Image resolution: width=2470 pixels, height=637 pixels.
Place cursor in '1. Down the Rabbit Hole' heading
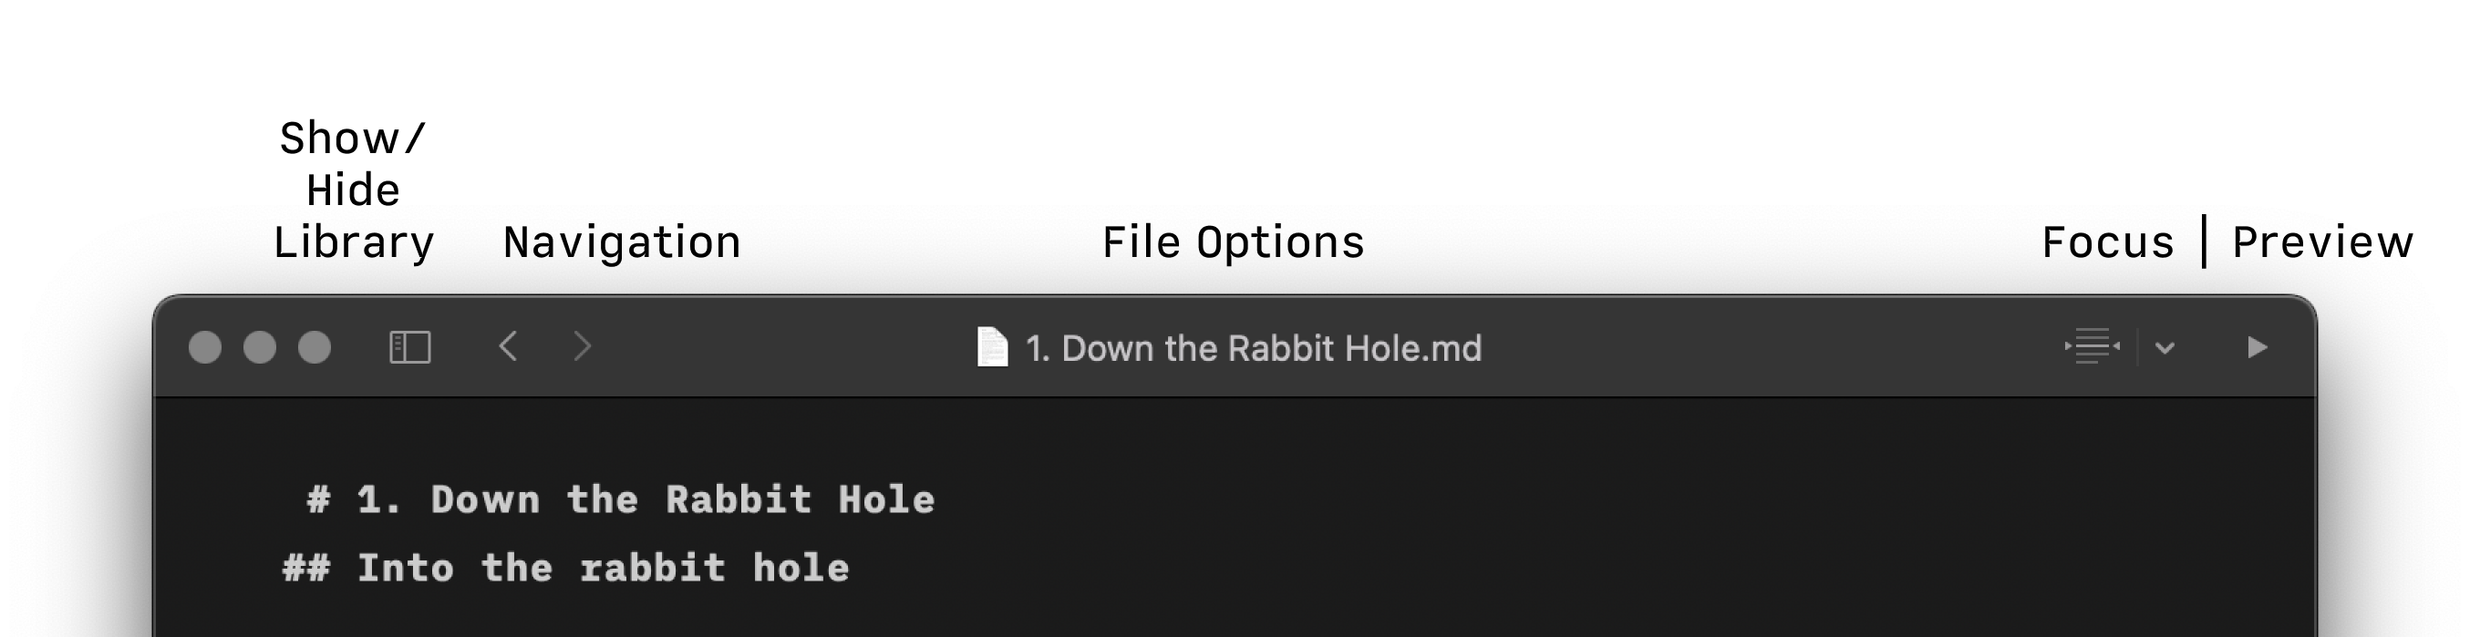(646, 500)
